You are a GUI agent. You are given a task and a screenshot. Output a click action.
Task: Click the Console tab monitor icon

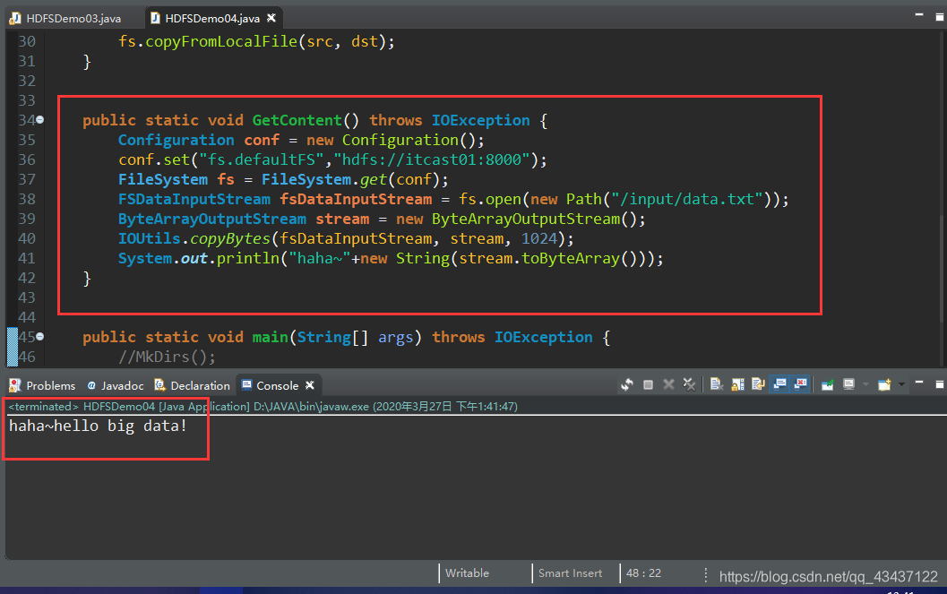coord(246,384)
